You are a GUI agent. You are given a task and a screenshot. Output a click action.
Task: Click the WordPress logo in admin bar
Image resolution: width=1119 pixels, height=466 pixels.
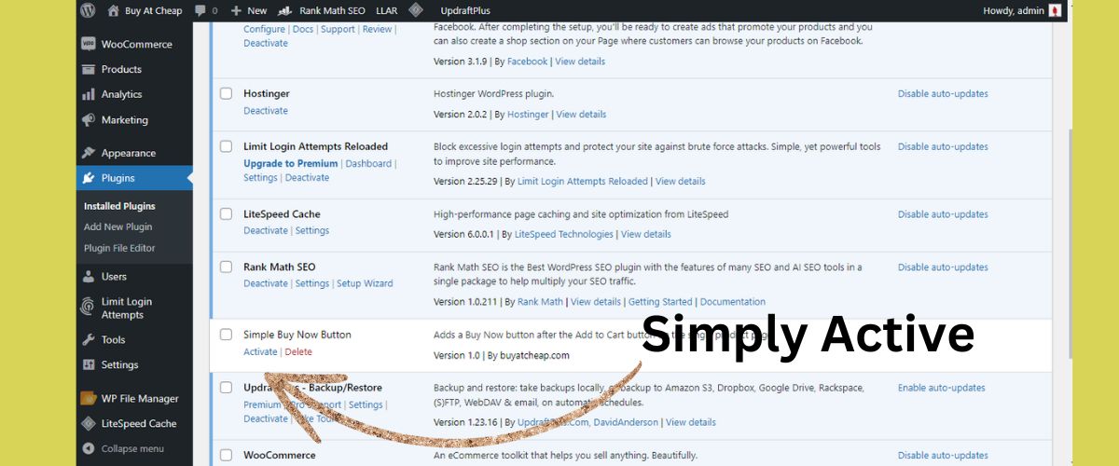[x=88, y=10]
